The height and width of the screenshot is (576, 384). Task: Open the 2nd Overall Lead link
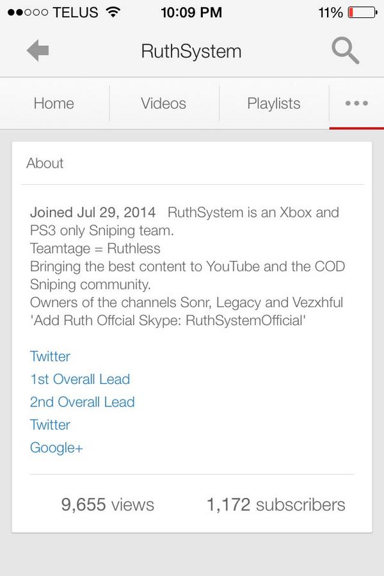tap(83, 402)
